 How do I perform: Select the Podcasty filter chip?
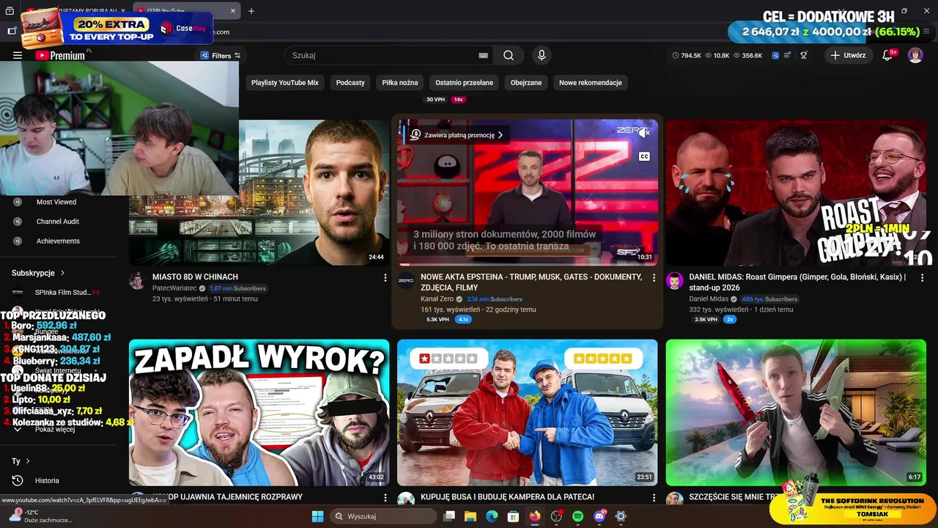[x=350, y=83]
